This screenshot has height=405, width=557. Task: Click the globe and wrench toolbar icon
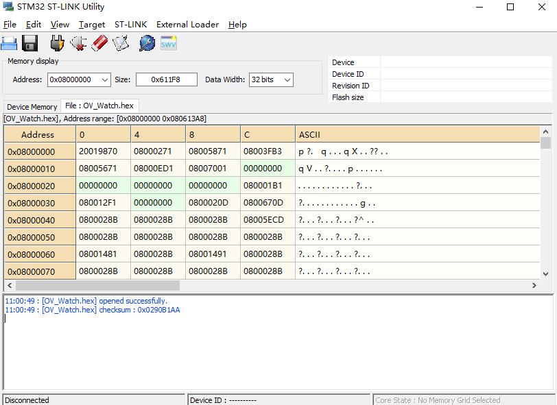pyautogui.click(x=147, y=44)
